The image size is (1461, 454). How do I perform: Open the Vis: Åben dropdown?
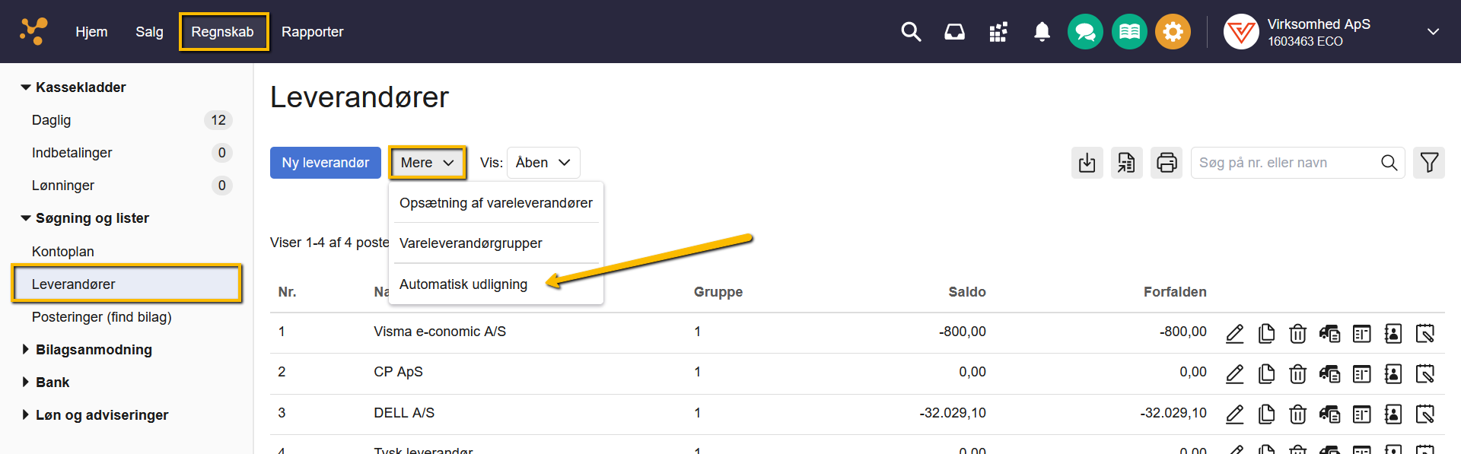(x=543, y=163)
